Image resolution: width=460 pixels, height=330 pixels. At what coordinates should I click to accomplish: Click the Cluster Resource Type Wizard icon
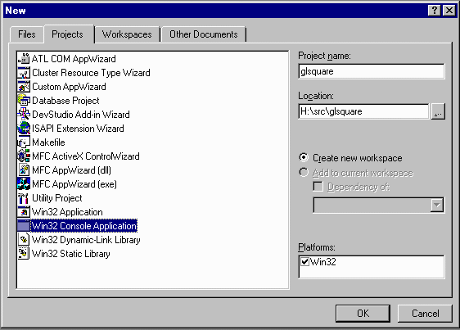24,73
